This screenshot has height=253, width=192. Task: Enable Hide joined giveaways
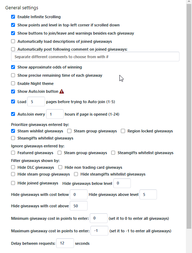[13, 183]
